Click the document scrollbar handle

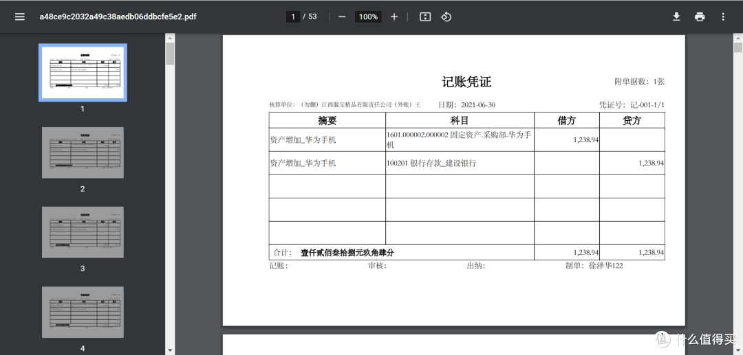coord(737,48)
